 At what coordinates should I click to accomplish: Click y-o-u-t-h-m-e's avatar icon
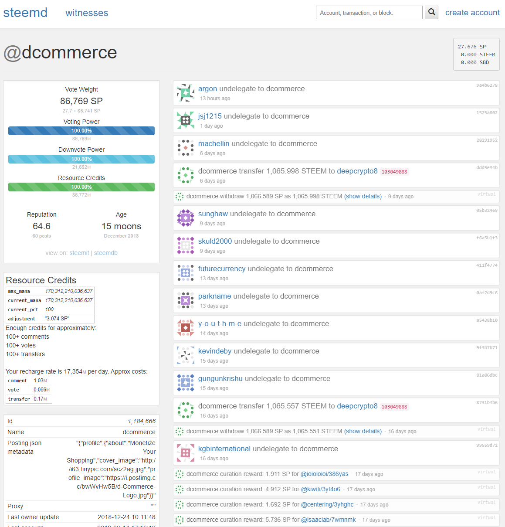[x=186, y=328]
